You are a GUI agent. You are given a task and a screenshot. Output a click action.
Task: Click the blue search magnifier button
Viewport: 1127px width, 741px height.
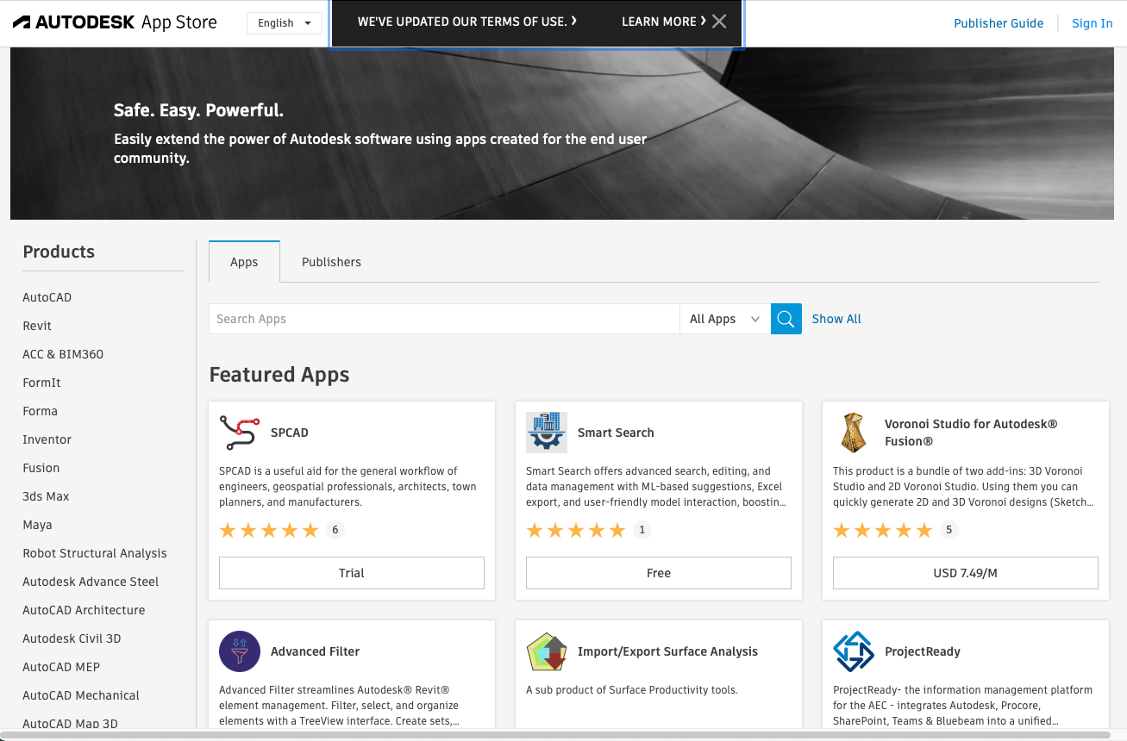tap(786, 319)
